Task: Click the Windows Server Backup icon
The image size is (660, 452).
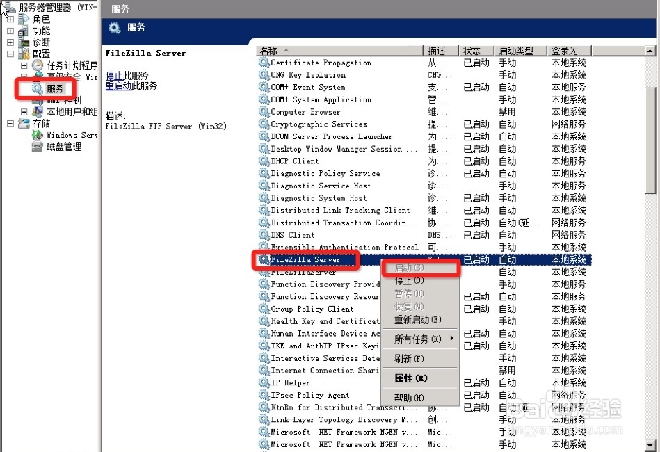Action: pos(37,136)
